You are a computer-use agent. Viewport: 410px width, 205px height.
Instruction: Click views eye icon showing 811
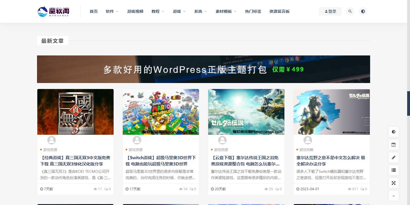(349, 189)
